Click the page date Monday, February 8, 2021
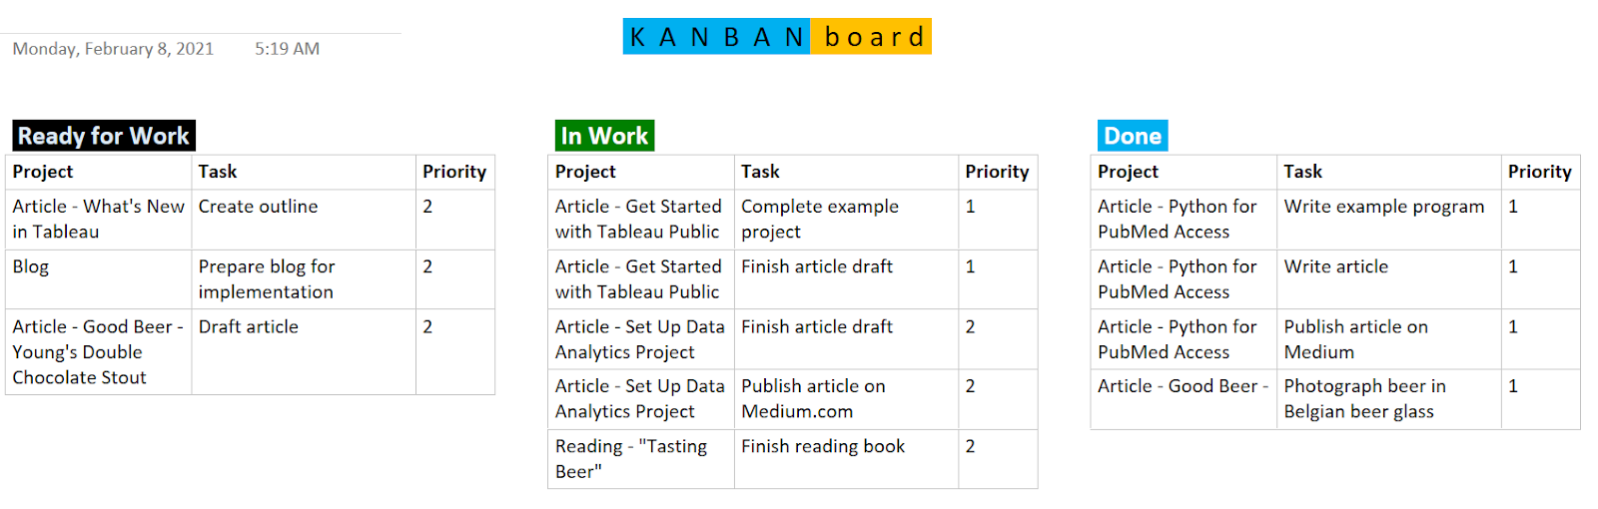Image resolution: width=1598 pixels, height=509 pixels. tap(113, 49)
